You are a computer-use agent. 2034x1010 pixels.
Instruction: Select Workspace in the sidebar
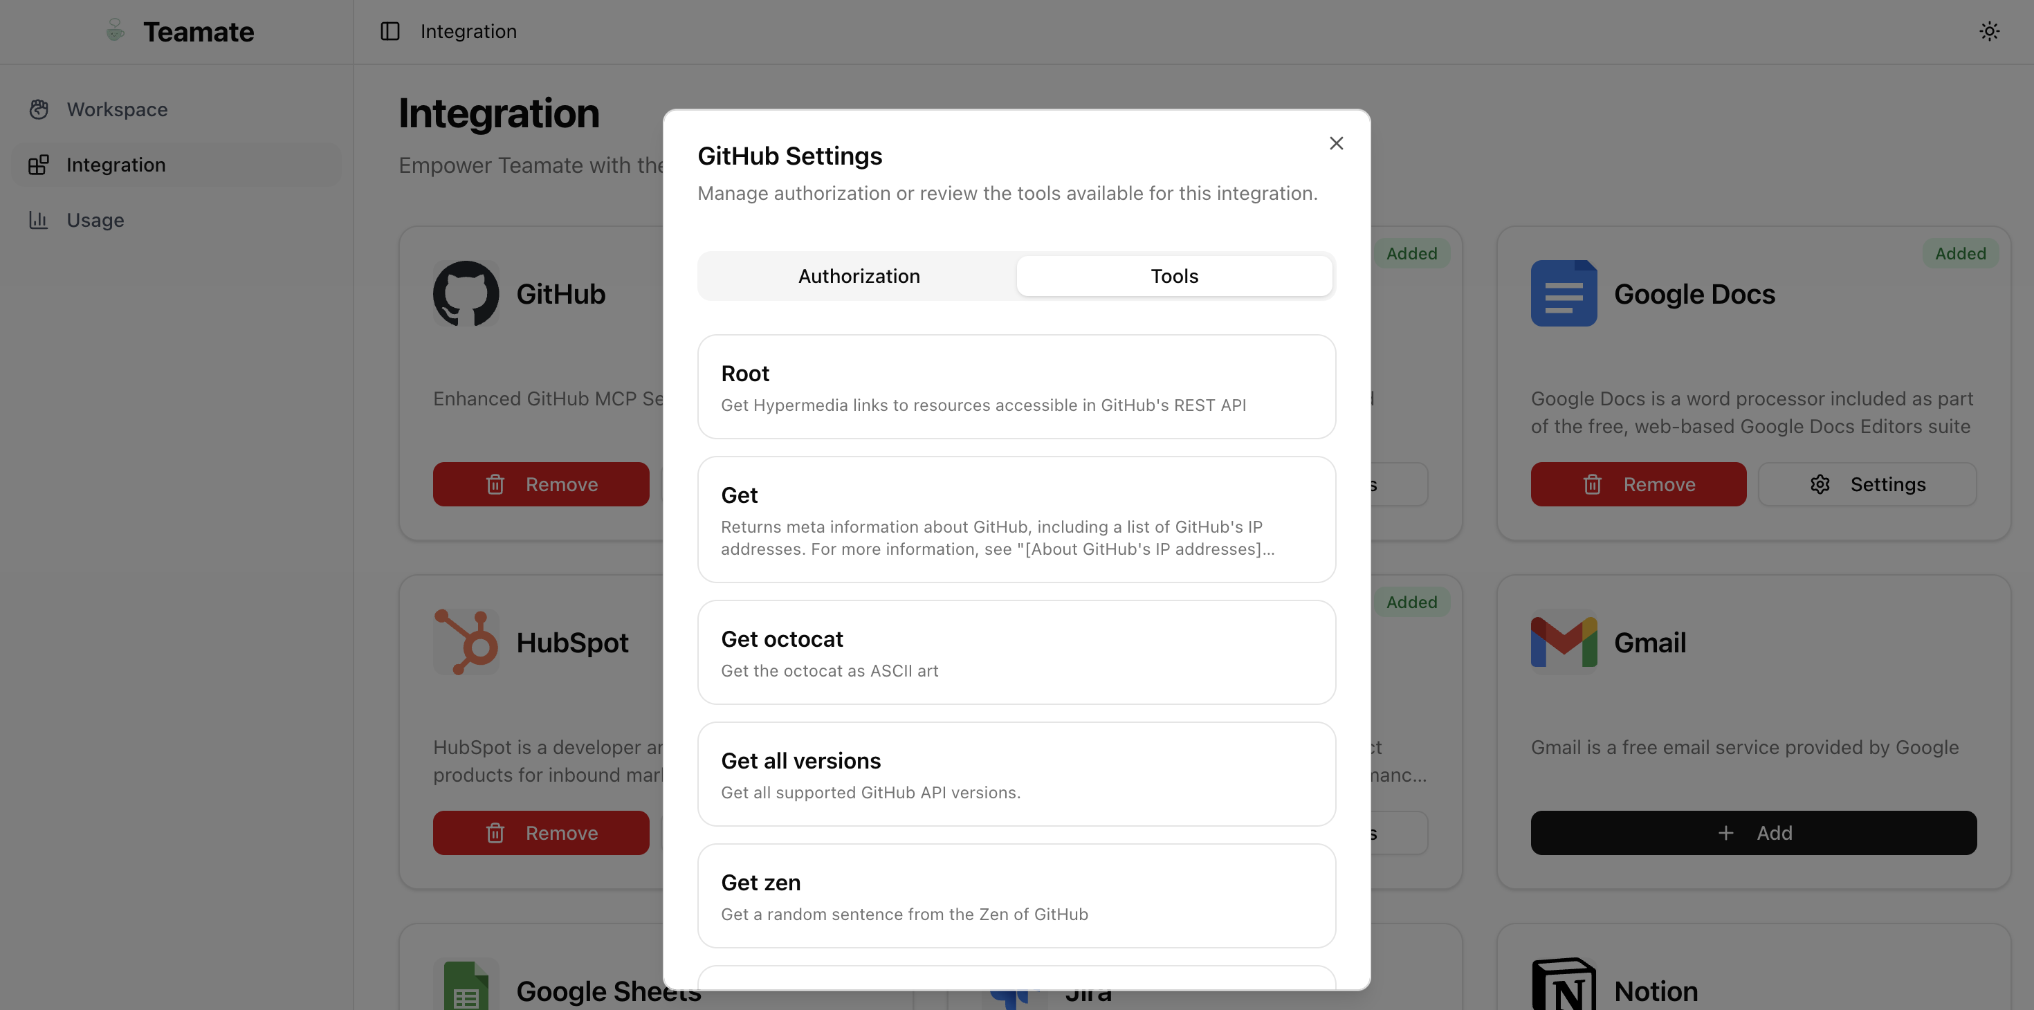(x=117, y=109)
